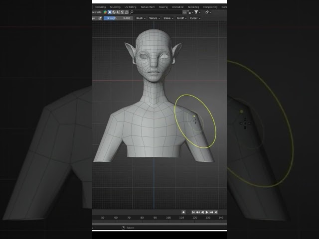This screenshot has width=319, height=239.
Task: Click the shaded sphere icon after the blue square
Action: click(114, 12)
